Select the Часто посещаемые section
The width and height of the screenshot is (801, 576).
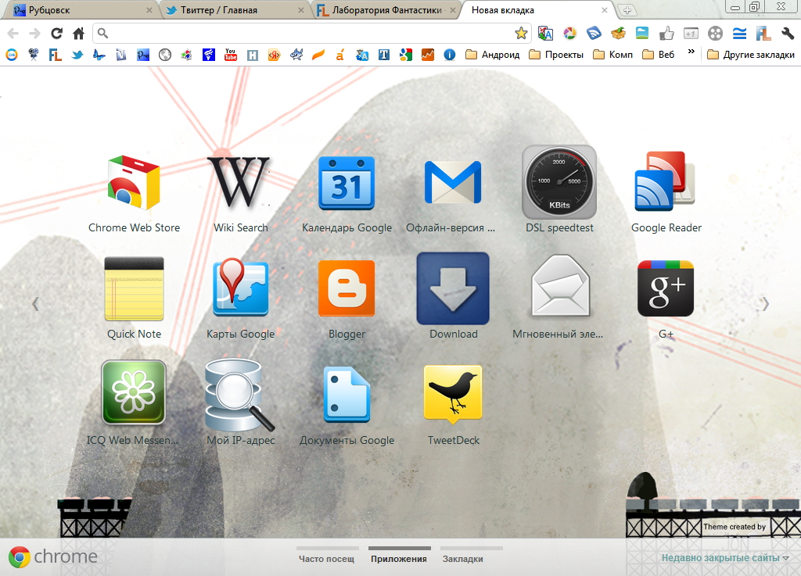click(327, 559)
